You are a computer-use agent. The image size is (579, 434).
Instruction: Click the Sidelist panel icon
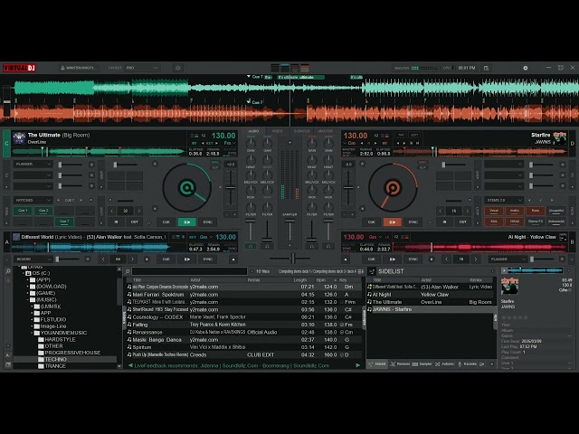(x=372, y=271)
